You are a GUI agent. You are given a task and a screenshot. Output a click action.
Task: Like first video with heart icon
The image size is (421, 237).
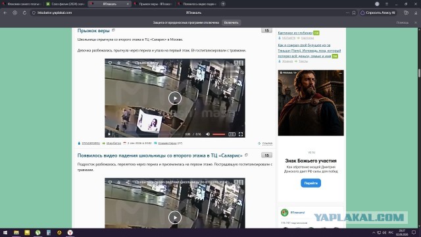click(110, 63)
